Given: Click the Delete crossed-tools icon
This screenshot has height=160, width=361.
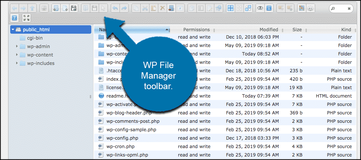Looking at the screenshot, I should 162,8.
